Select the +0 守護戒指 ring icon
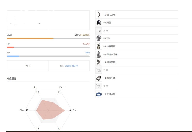Image resolution: width=192 pixels, height=132 pixels. 99,94
